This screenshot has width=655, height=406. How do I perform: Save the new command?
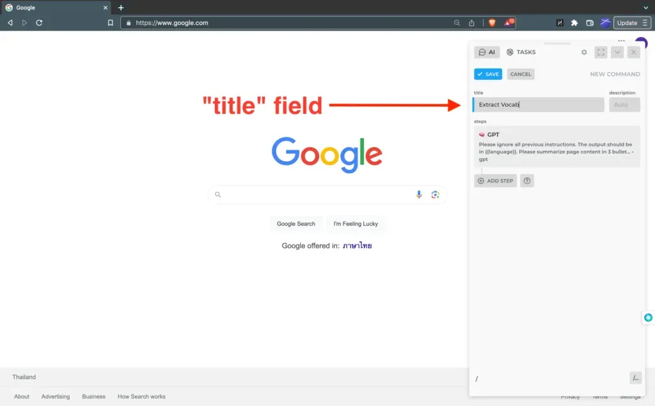(488, 74)
